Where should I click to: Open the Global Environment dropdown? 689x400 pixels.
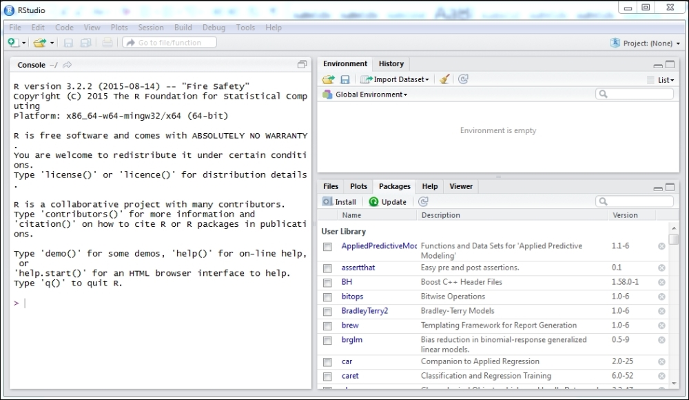pyautogui.click(x=365, y=94)
